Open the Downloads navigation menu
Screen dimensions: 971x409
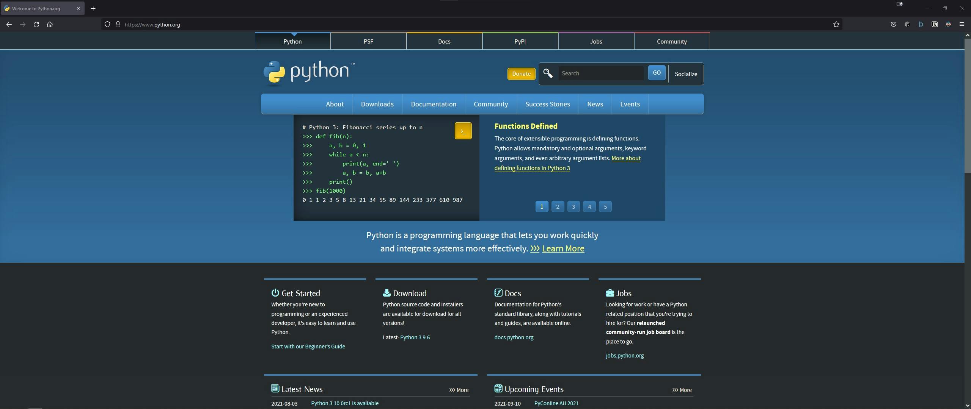click(x=377, y=104)
